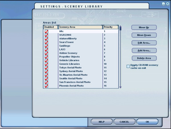Click the Enabled column header
Image resolution: width=171 pixels, height=129 pixels.
[51, 27]
